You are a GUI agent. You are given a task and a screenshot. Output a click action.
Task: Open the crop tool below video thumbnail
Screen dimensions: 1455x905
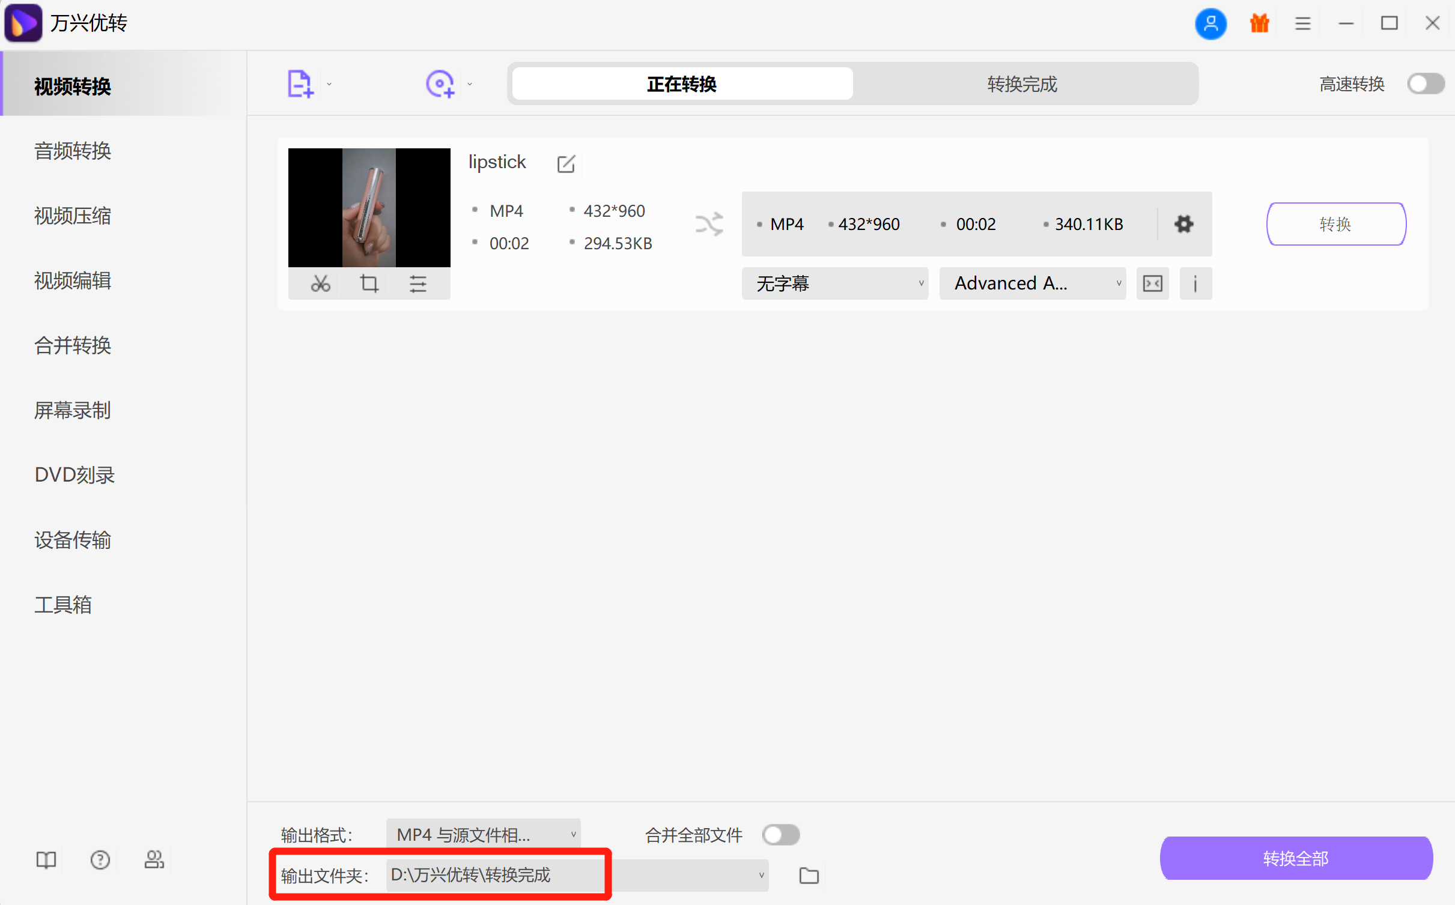[369, 283]
